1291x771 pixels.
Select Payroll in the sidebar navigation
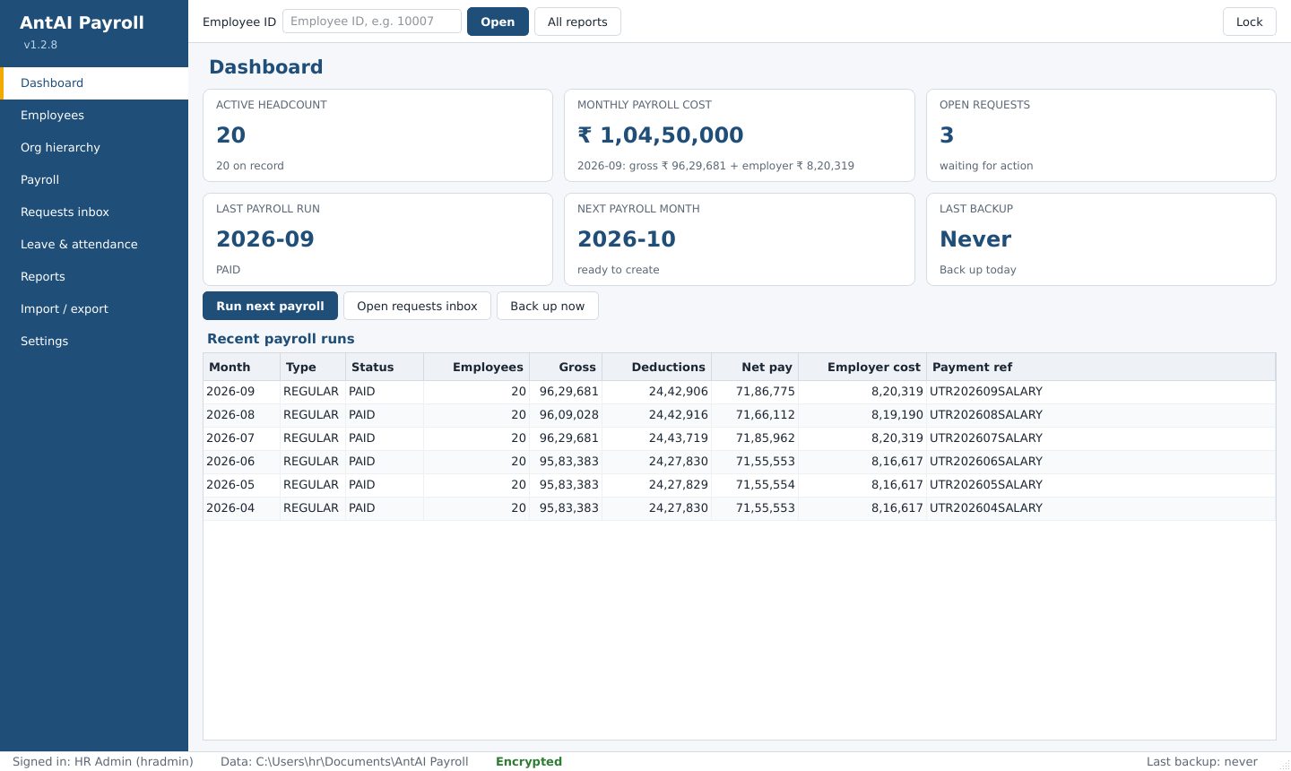94,180
